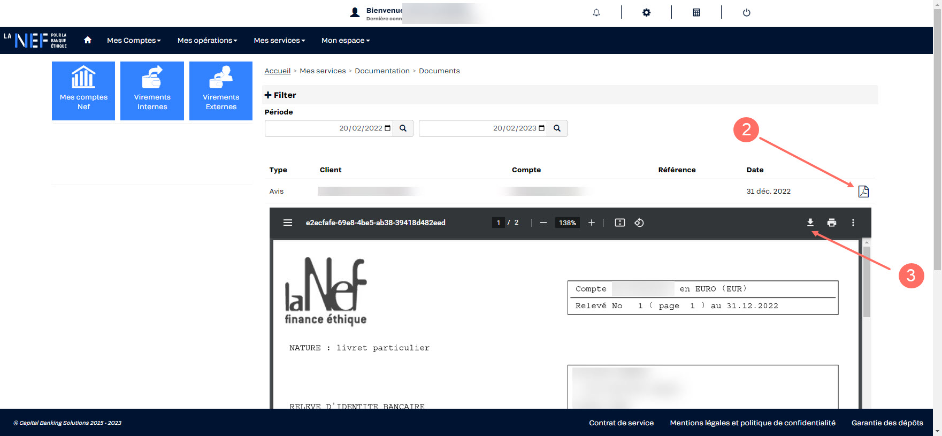This screenshot has height=436, width=942.
Task: Rotate the PDF counterclockwise
Action: [x=639, y=223]
